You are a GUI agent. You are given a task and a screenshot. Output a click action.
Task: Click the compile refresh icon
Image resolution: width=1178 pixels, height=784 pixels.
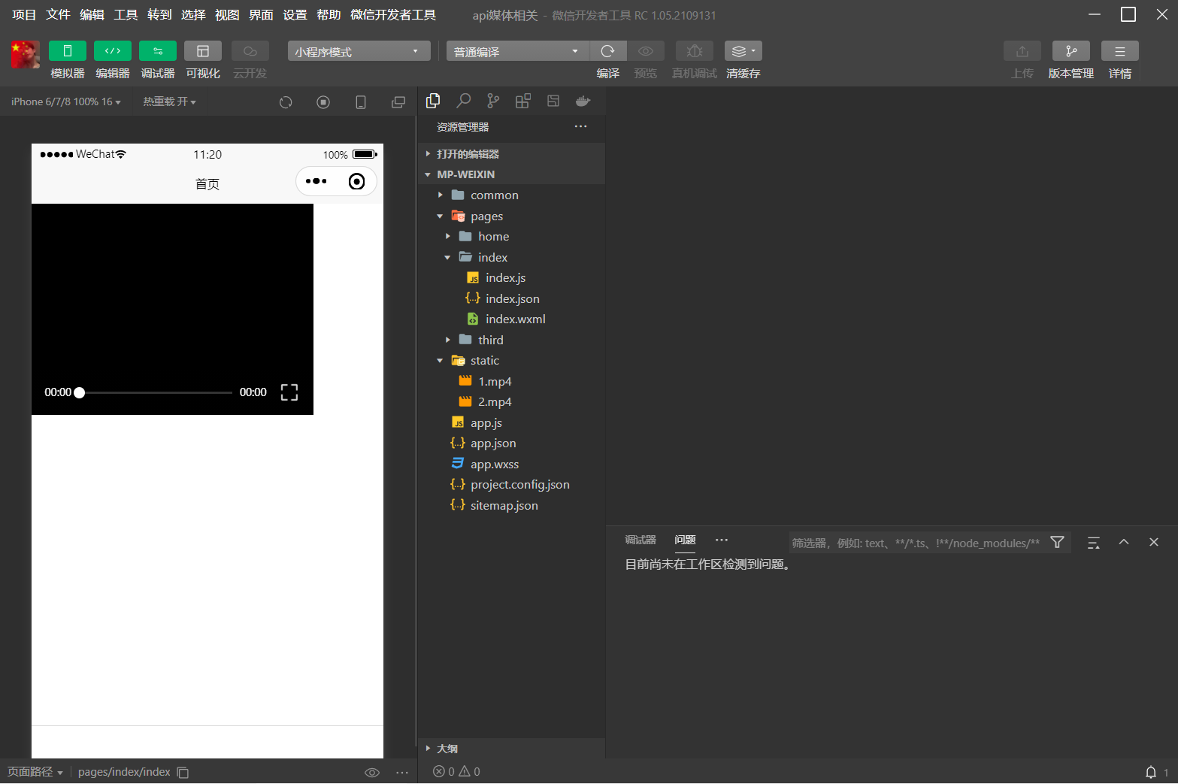pos(608,50)
